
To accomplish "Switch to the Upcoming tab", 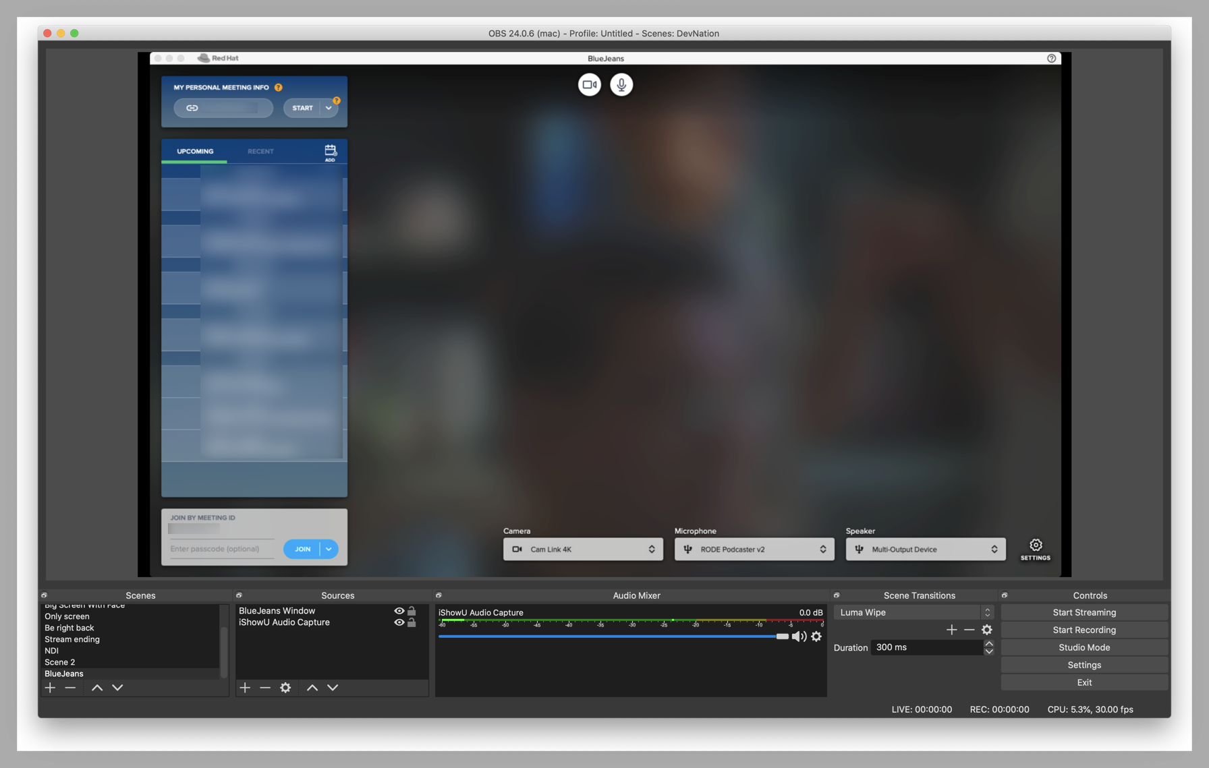I will (x=195, y=152).
